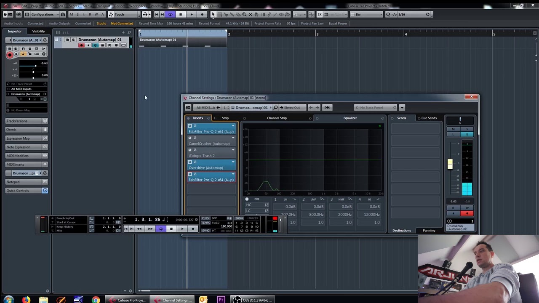Add a track with the plus icon

[123, 32]
